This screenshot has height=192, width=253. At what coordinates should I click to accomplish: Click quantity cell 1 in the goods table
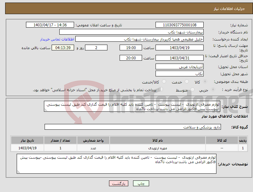click(x=60, y=148)
